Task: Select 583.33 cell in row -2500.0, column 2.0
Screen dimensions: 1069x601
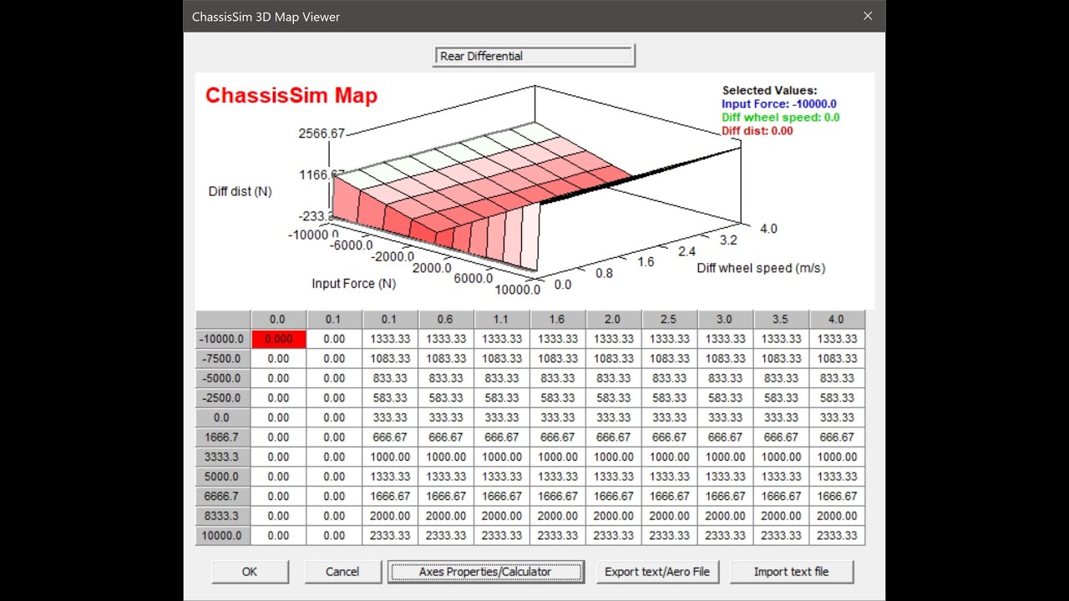Action: pyautogui.click(x=614, y=398)
